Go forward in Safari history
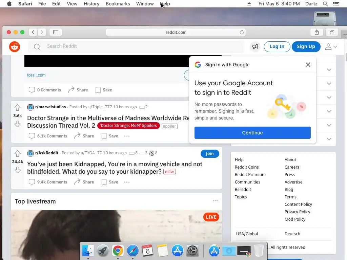Screen dimensions: 347x260 point(42,32)
